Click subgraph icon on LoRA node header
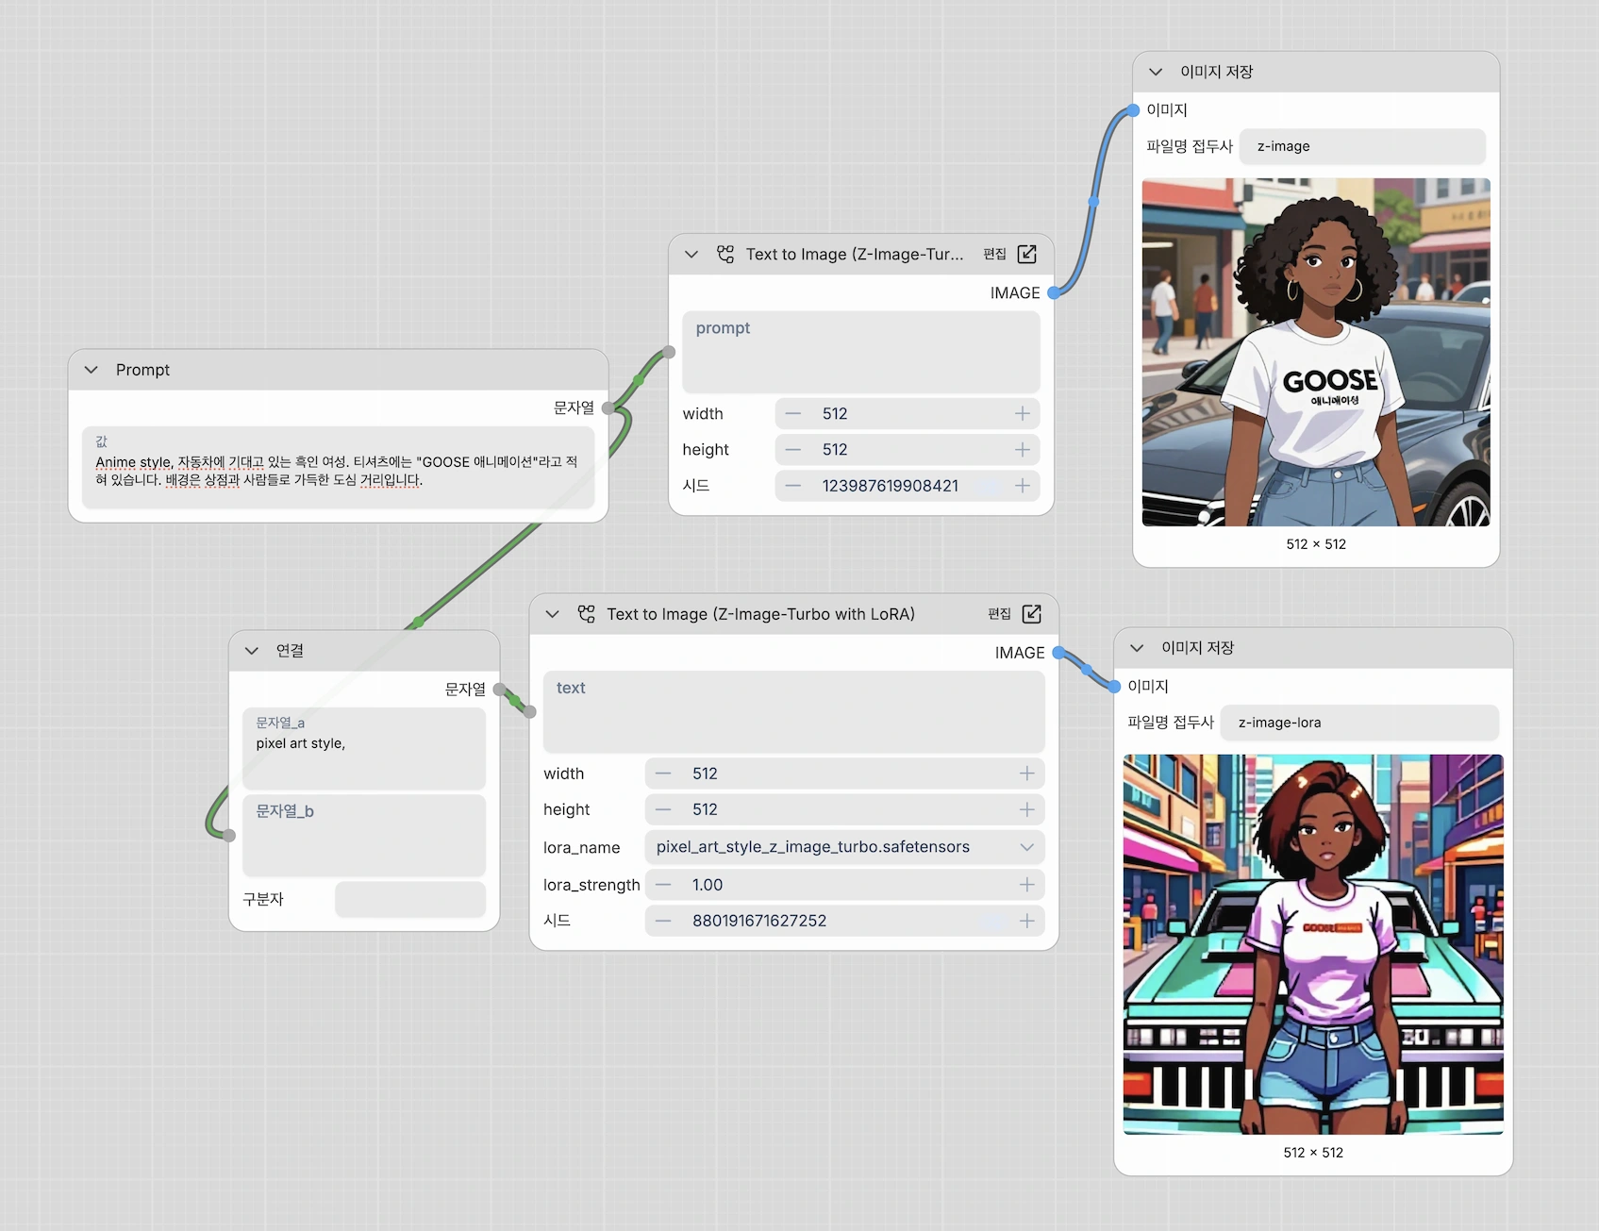Screen dimensions: 1599x1231 pos(587,614)
